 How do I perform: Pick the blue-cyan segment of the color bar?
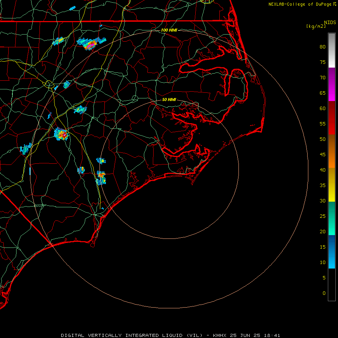tap(332, 252)
